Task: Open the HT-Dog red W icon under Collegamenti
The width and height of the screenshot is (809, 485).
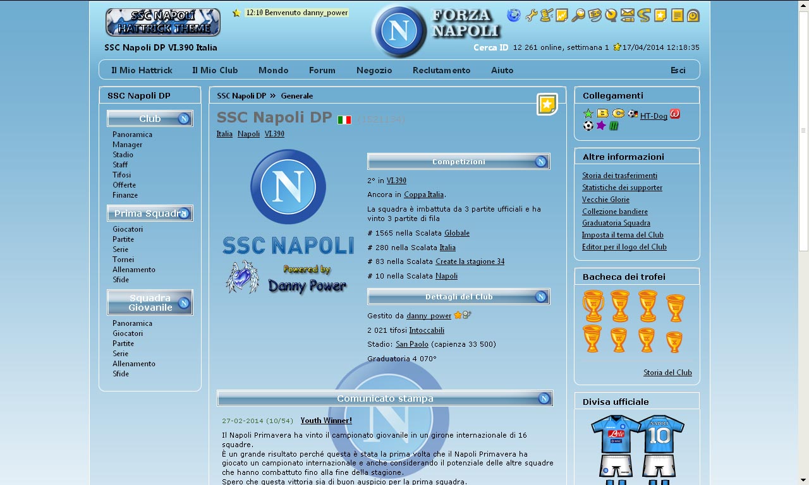Action: coord(675,114)
